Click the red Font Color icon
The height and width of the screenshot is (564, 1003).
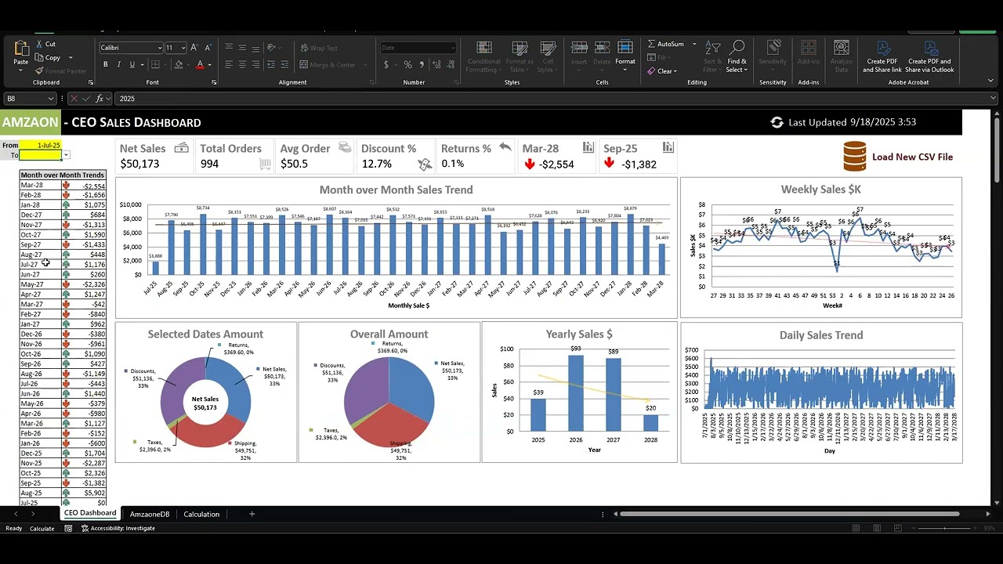tap(200, 64)
